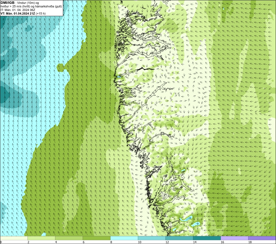Click the legend scale number '2'
The image size is (276, 244).
pos(28,242)
